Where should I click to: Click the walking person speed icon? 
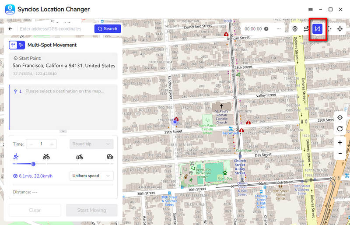[16, 156]
